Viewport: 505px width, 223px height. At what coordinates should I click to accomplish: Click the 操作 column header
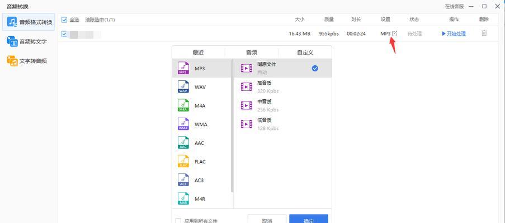[454, 20]
